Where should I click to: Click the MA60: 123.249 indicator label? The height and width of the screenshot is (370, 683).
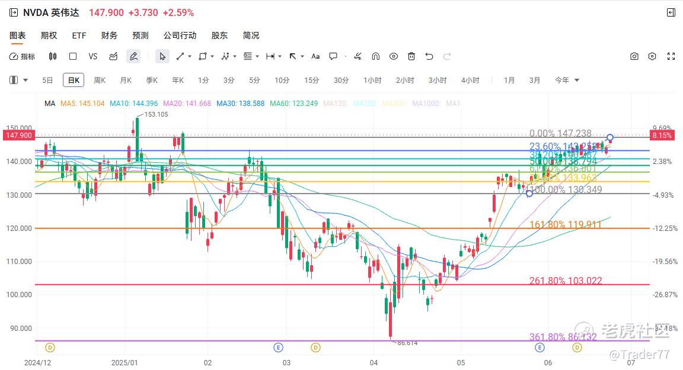click(x=293, y=104)
